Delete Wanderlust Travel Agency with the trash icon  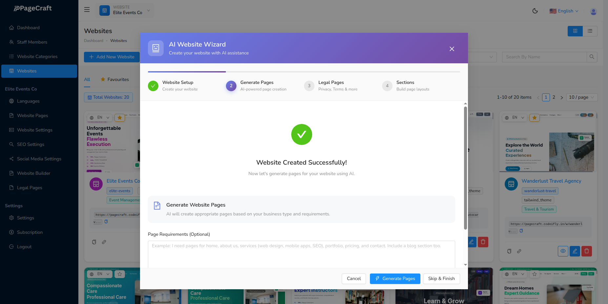pos(587,251)
